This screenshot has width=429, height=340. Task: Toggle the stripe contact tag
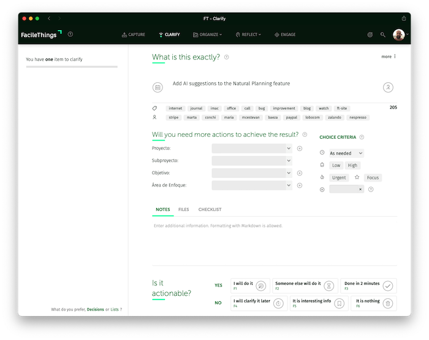(x=173, y=117)
